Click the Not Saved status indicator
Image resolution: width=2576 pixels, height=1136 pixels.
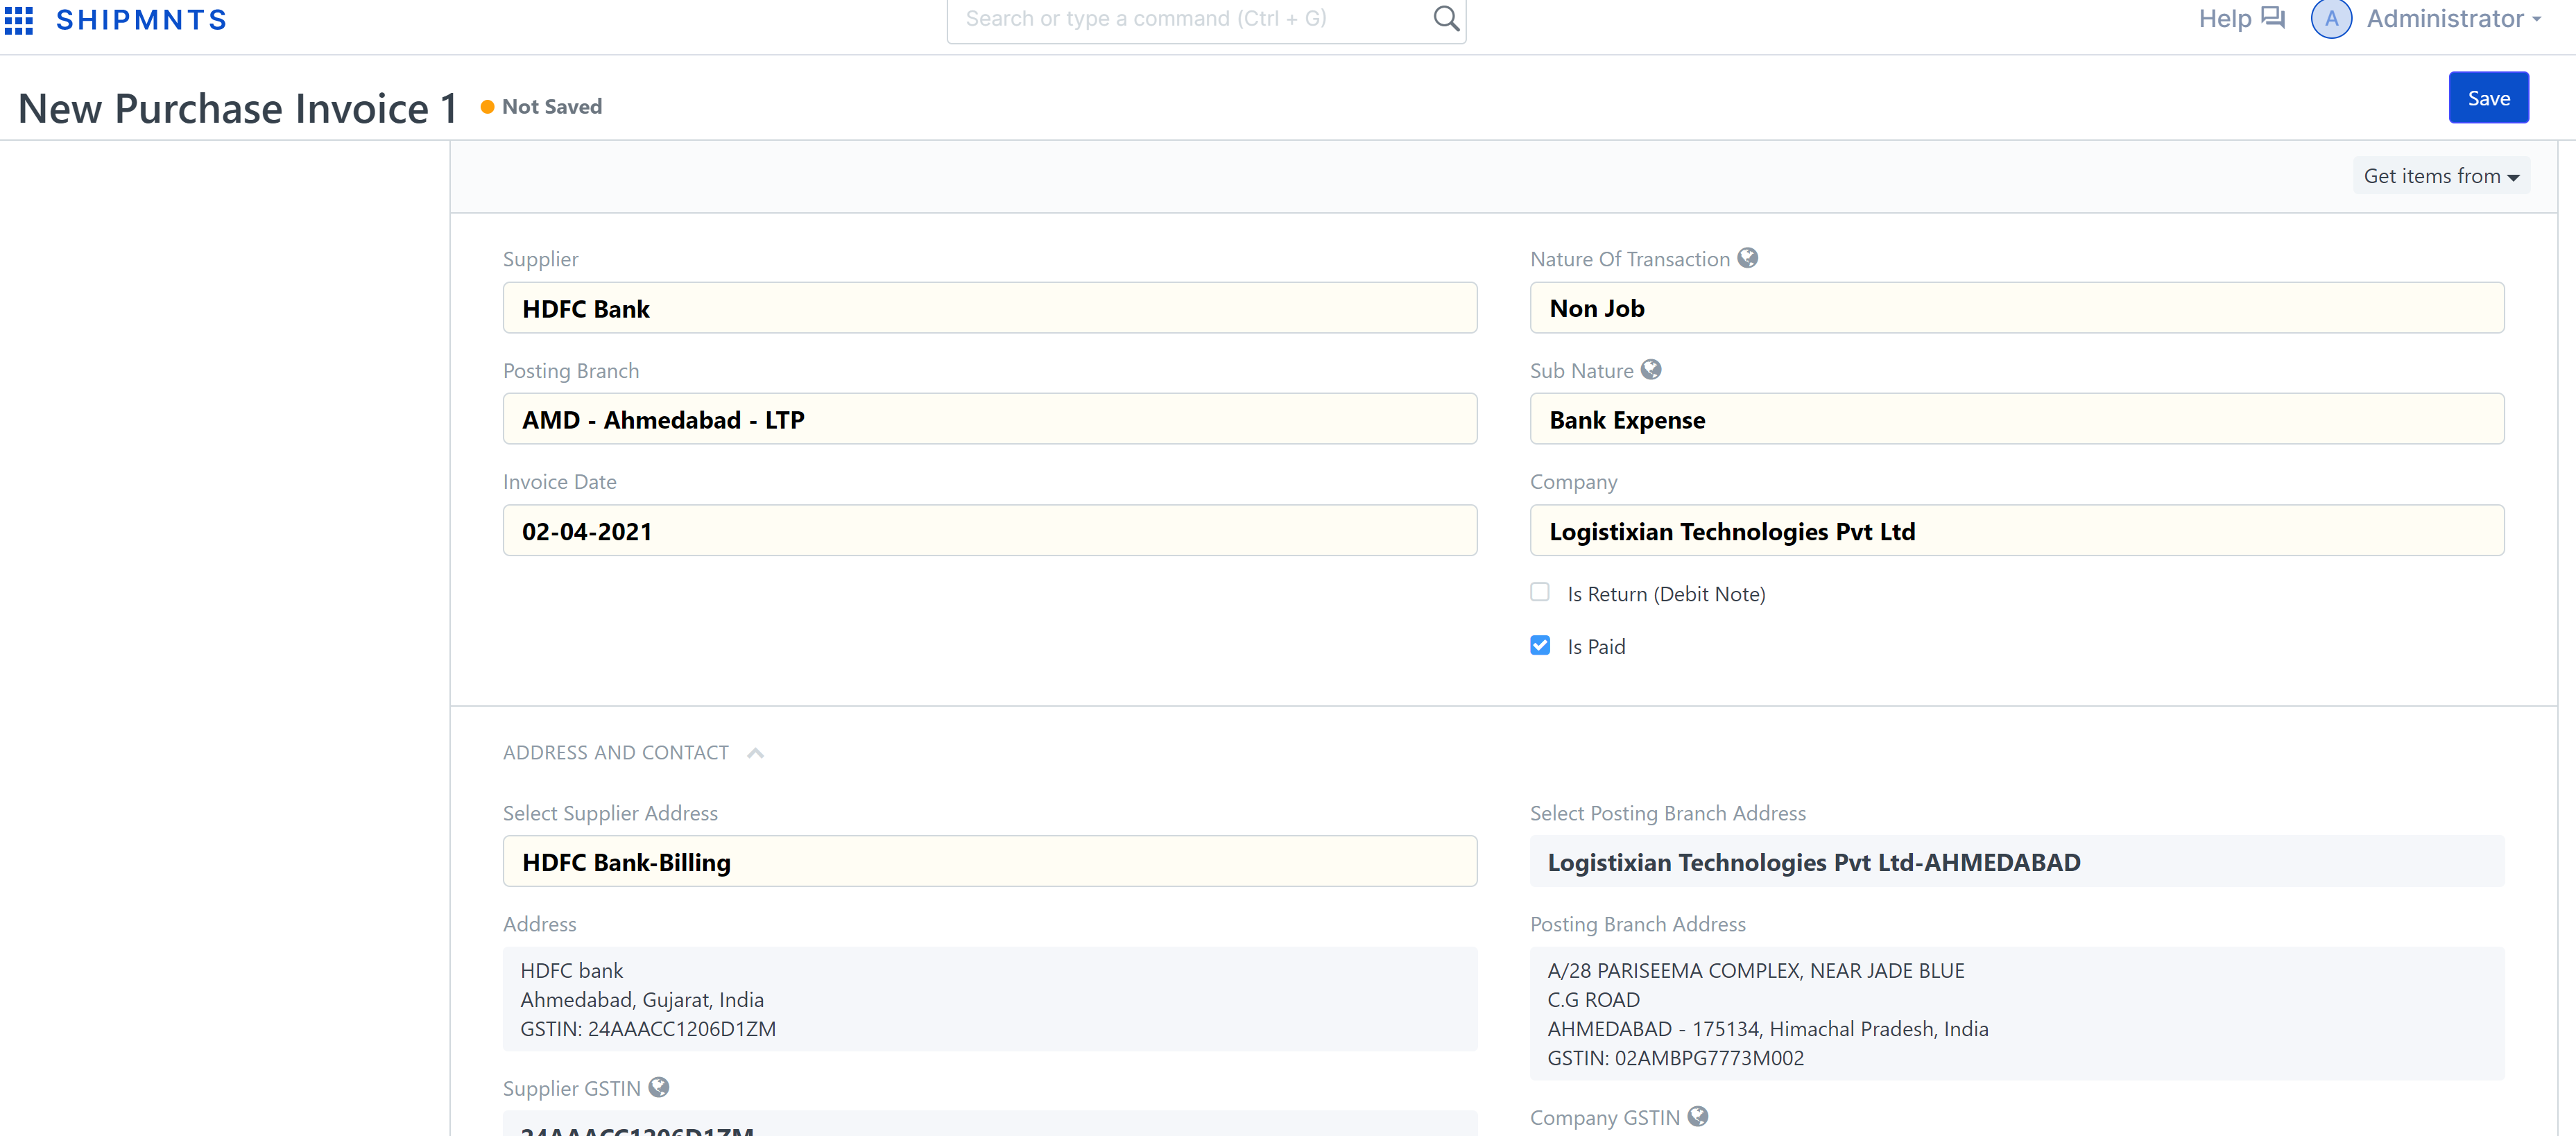[541, 107]
